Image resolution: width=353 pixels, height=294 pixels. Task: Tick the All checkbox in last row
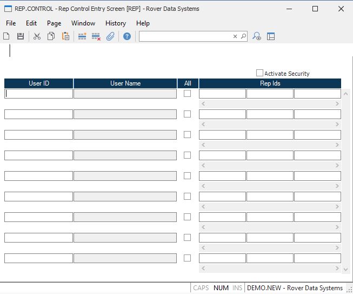click(187, 258)
